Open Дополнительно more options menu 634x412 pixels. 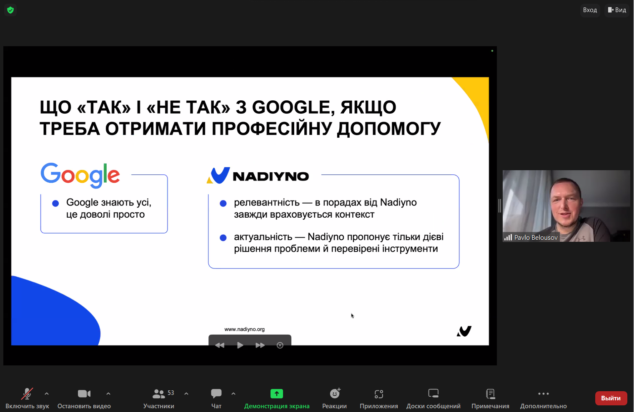click(544, 398)
